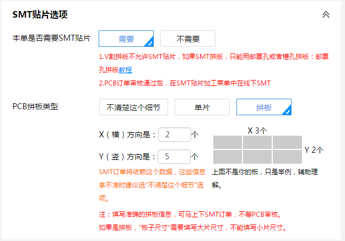Viewport: 345px width, 241px height.
Task: Select 不需要 for SMT贴片
Action: [187, 39]
